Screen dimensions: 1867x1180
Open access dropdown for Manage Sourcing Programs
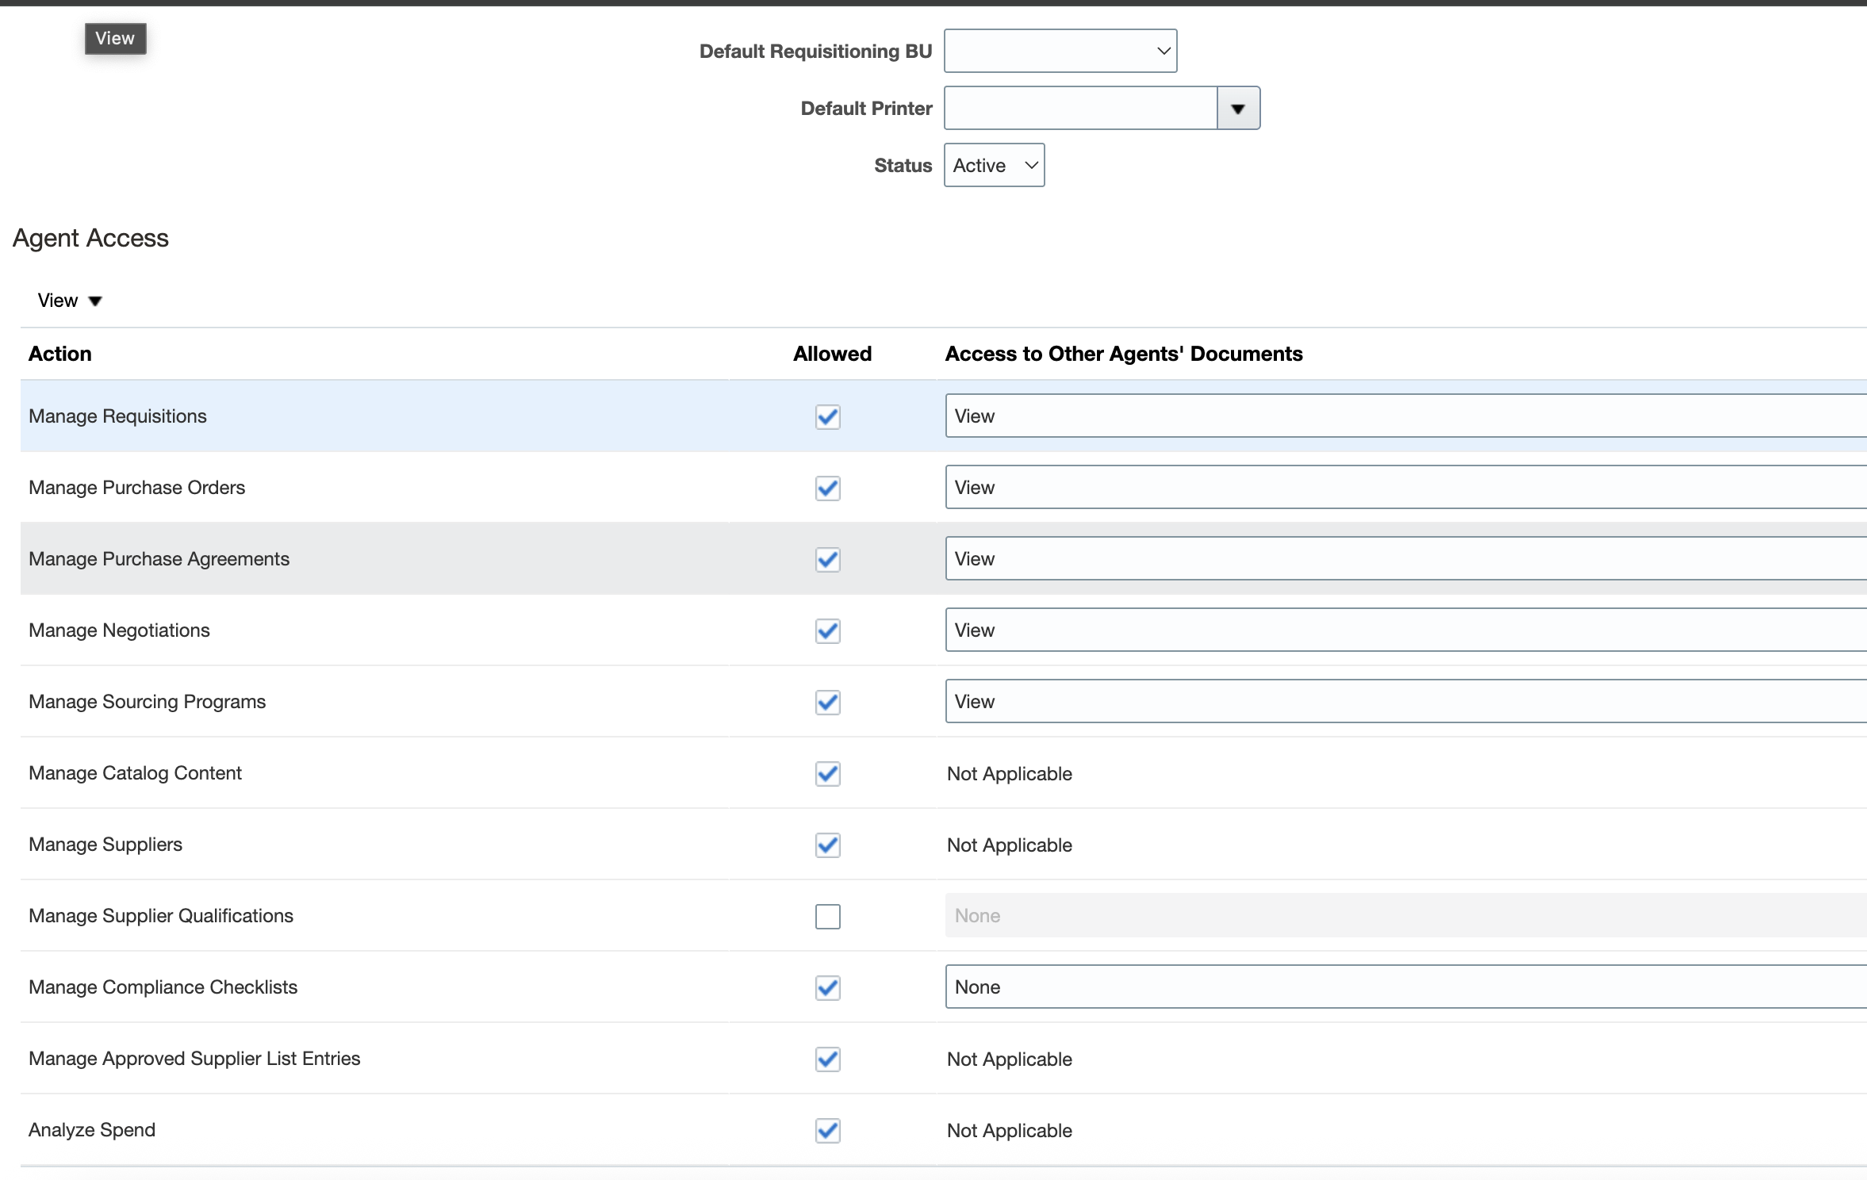pos(1404,702)
